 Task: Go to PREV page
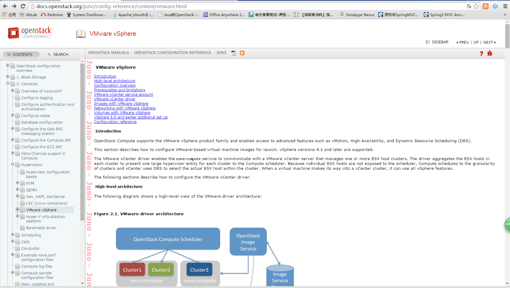coord(462,42)
